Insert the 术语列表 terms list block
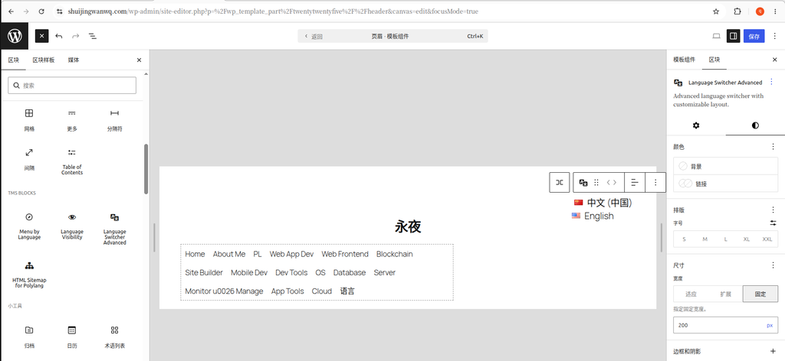Screen dimensions: 785x361 click(x=115, y=337)
